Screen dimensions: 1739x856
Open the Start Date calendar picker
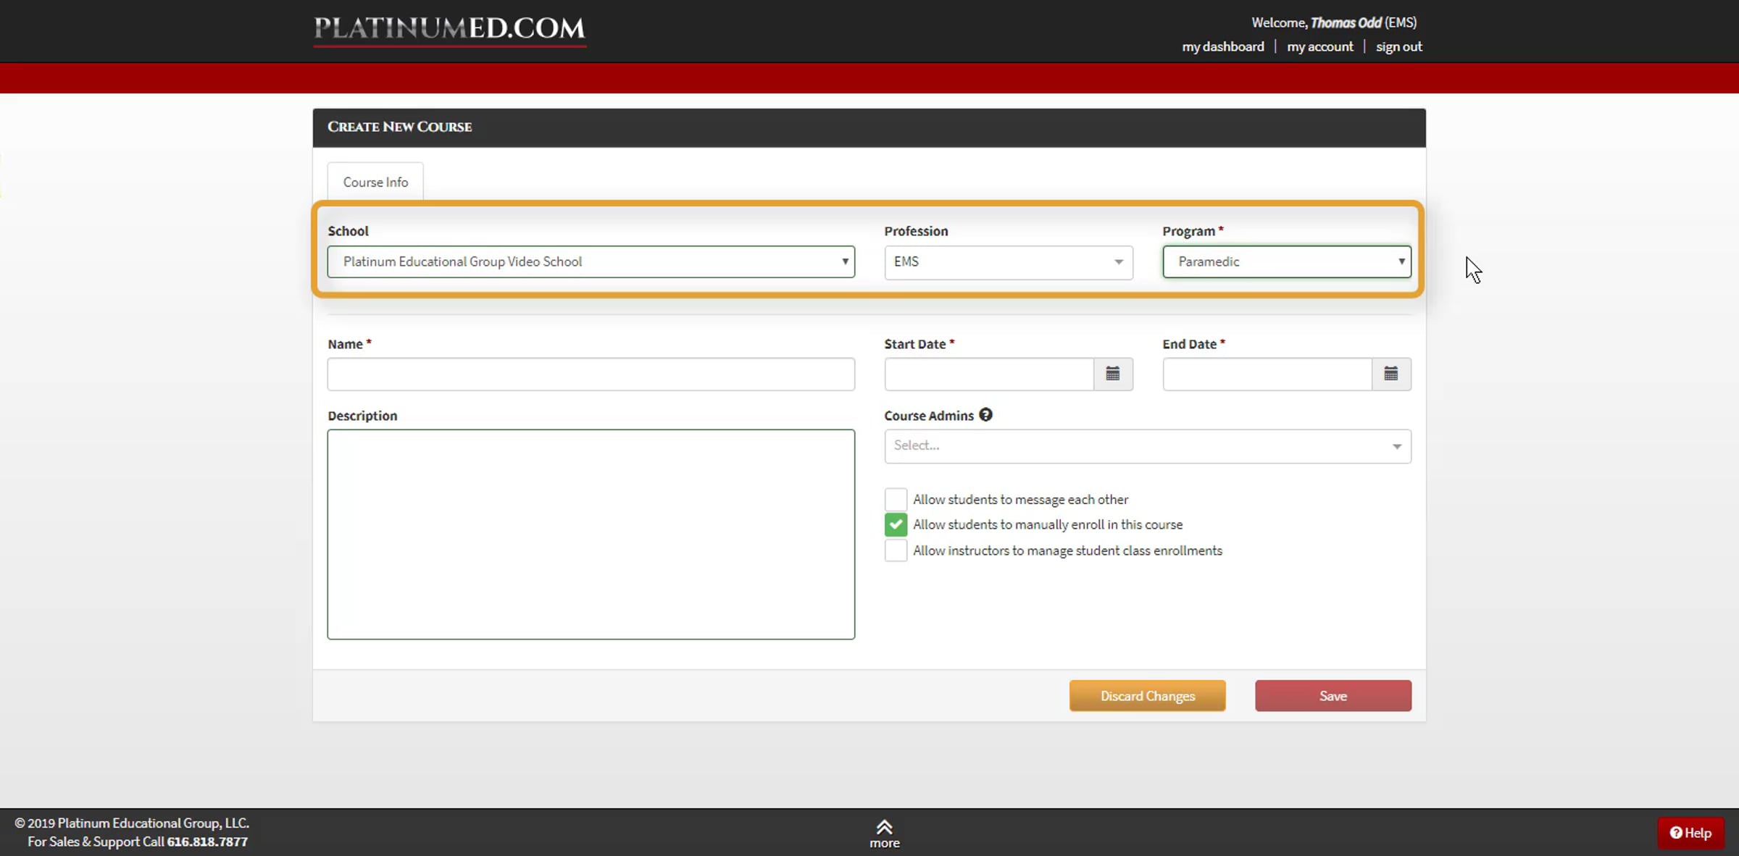(1112, 374)
